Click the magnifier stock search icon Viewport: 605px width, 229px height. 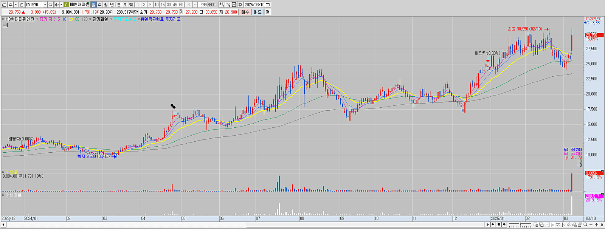coord(50,5)
